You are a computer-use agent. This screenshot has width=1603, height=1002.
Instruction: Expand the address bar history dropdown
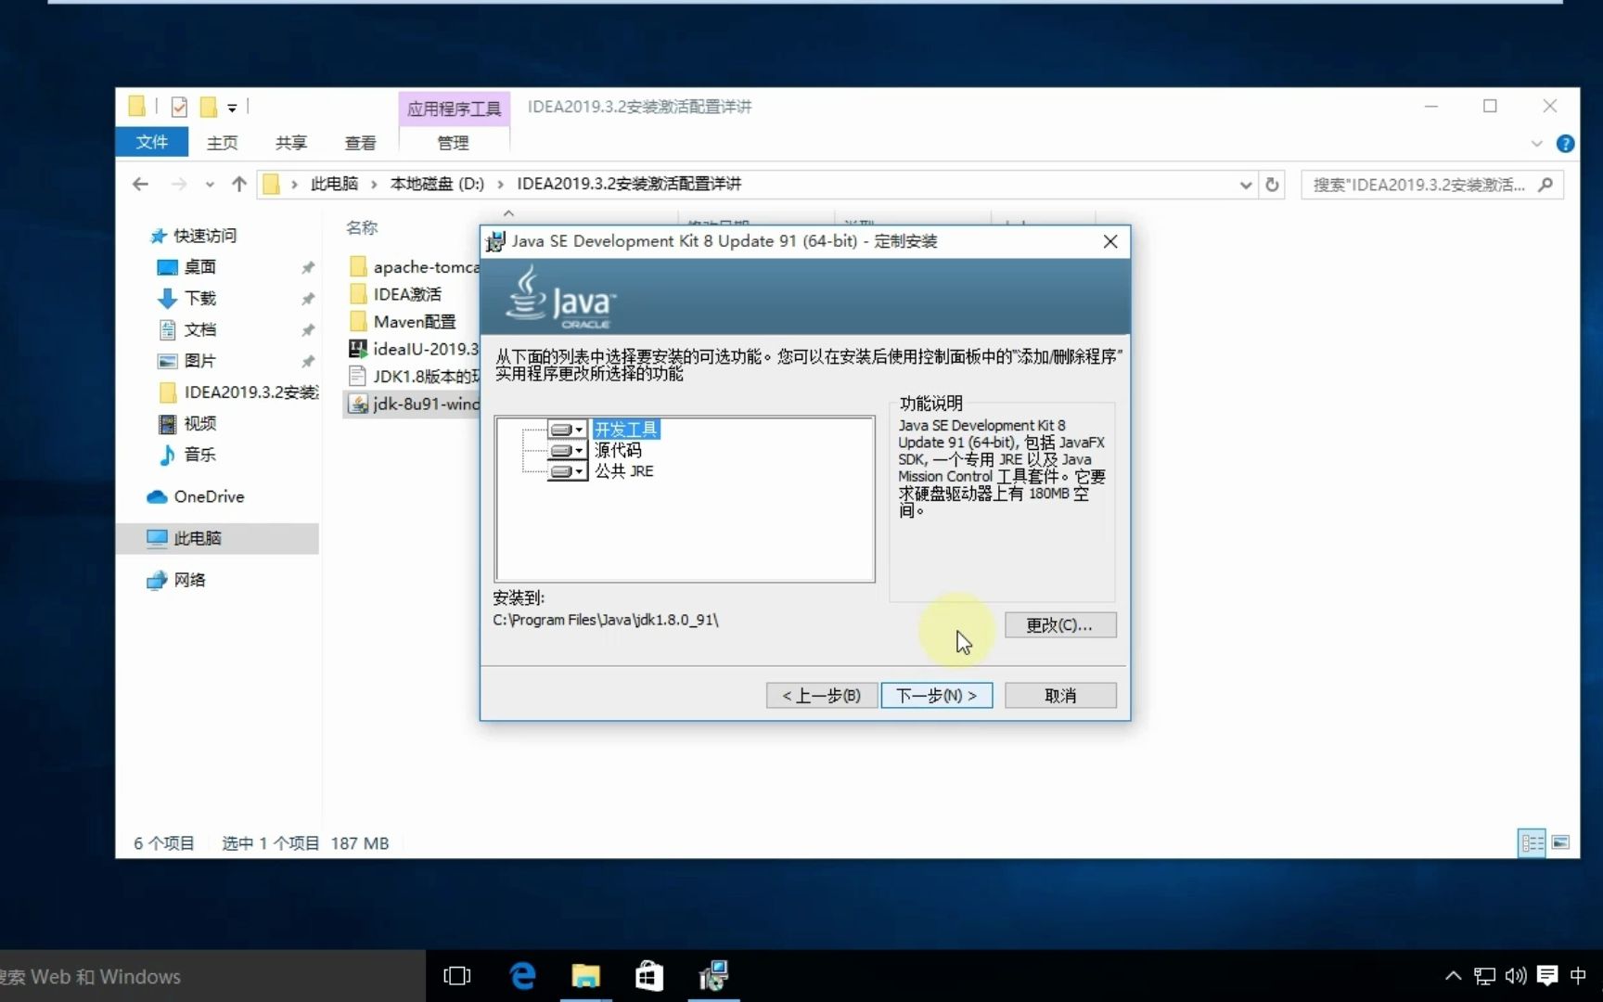coord(1245,185)
